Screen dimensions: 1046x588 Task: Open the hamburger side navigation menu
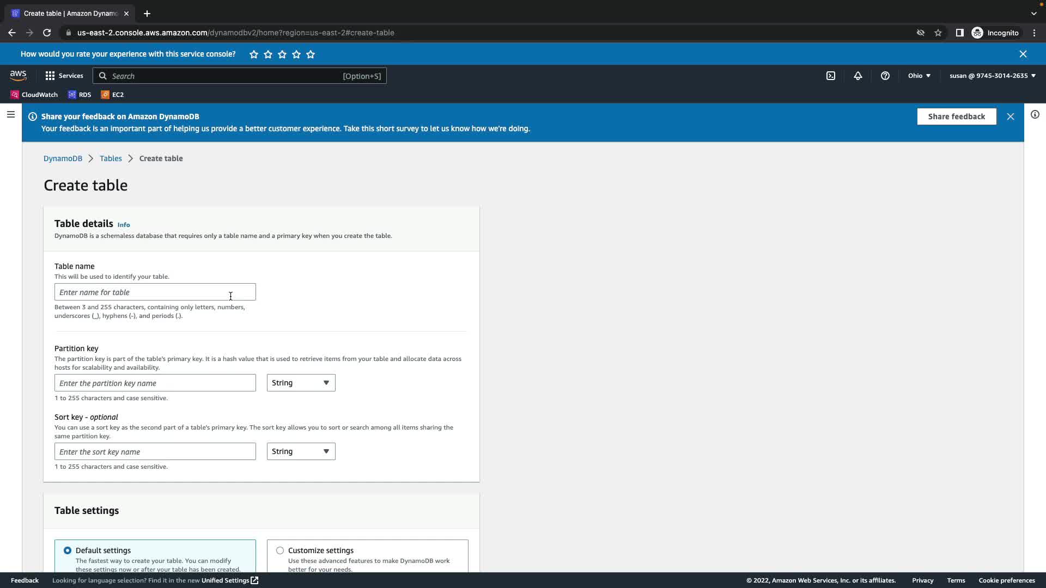point(11,114)
